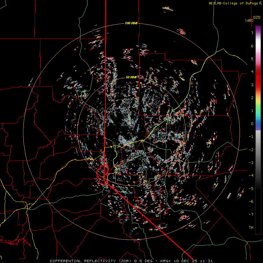The image size is (263, 263).
Task: Click the TH threshold label on the scale
Action: [x=251, y=227]
